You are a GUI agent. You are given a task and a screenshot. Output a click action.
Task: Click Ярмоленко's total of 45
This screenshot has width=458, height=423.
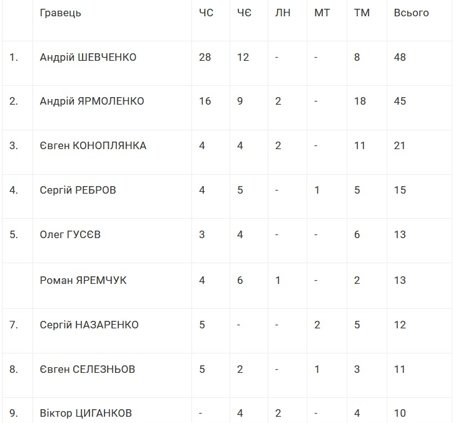click(400, 101)
